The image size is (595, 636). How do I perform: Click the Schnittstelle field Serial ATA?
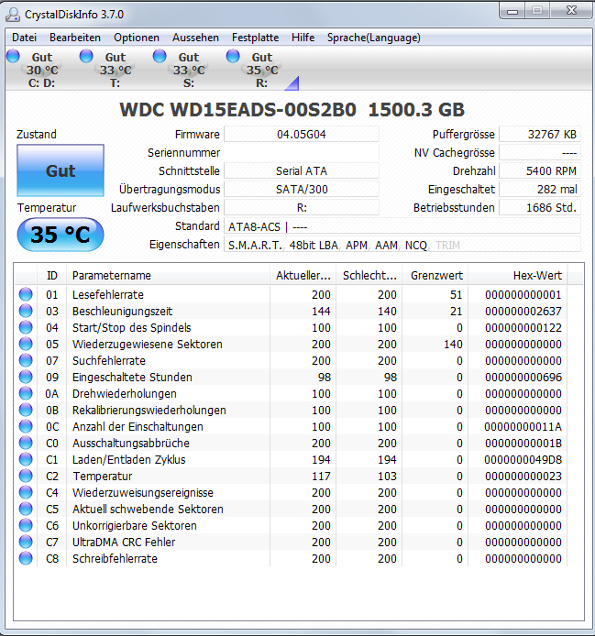click(302, 171)
